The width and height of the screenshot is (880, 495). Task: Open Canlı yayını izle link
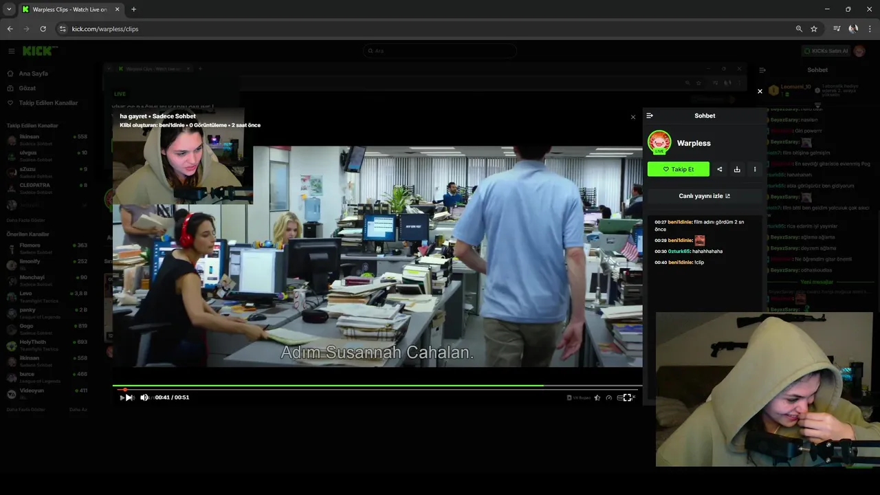point(705,196)
